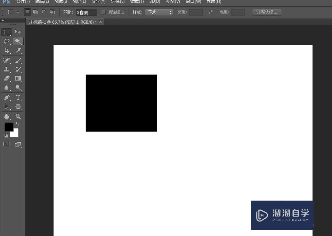The image size is (332, 236).
Task: Select the Eyedropper tool
Action: click(18, 51)
